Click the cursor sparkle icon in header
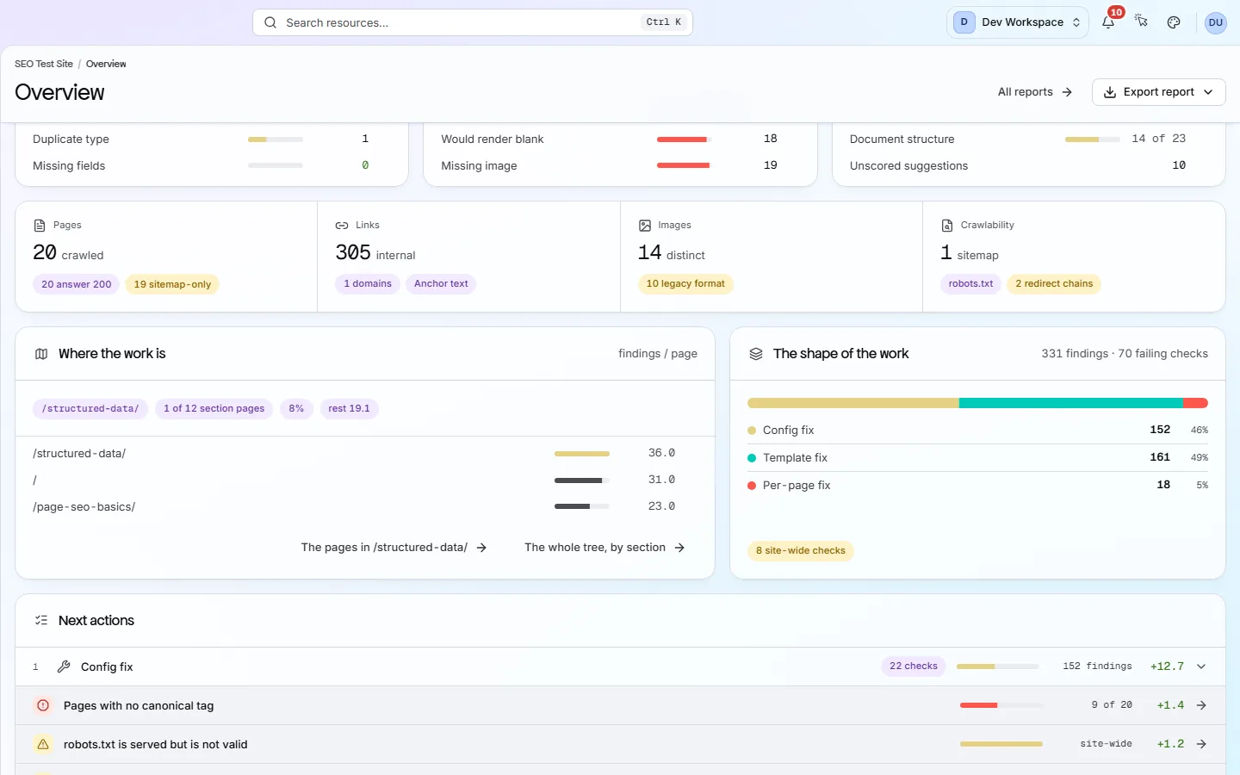Screen dimensions: 1240x775 1141,22
